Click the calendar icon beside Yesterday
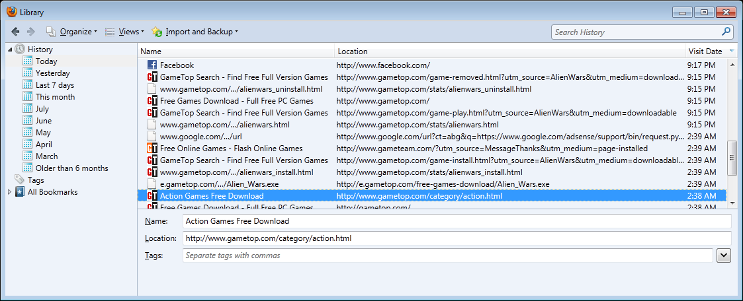743x301 pixels. pos(28,73)
